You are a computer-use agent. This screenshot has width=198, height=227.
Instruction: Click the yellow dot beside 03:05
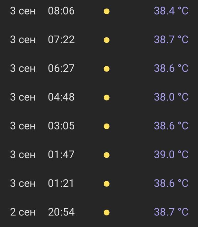(x=107, y=126)
